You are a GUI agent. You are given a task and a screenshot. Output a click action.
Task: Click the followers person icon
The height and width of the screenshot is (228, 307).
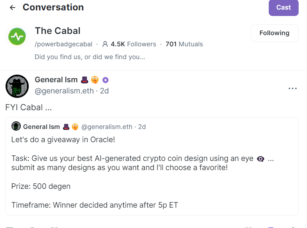[105, 44]
